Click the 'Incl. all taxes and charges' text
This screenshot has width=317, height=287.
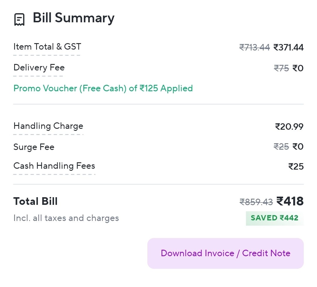66,218
